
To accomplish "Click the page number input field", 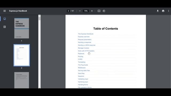I will point(68,11).
